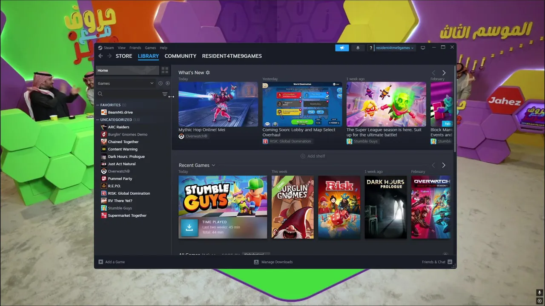Click the Steam logo menu icon
Viewport: 545px width, 306px height.
(100, 48)
